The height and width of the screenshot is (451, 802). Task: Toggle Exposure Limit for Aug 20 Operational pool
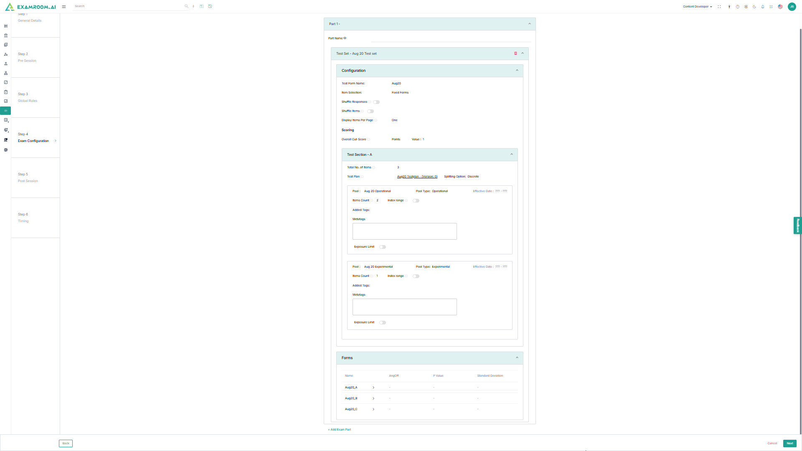click(383, 247)
